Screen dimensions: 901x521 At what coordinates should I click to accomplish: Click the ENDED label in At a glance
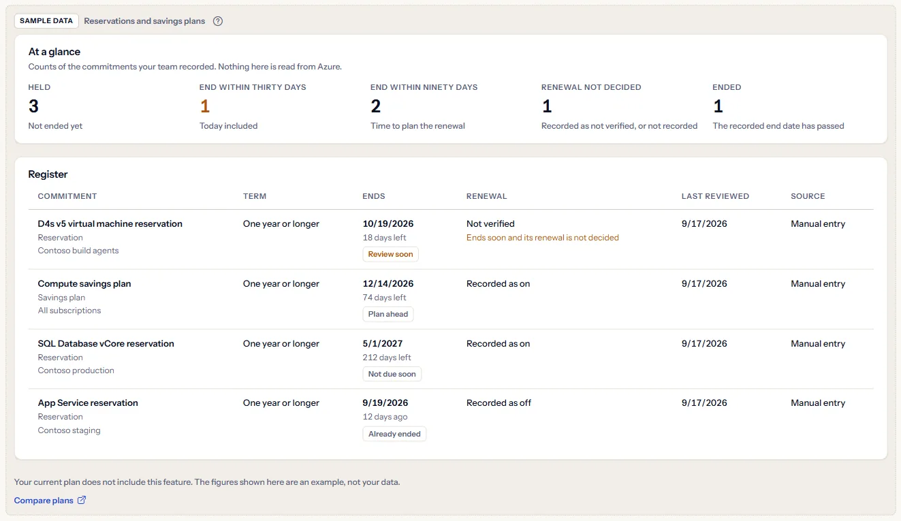point(727,87)
